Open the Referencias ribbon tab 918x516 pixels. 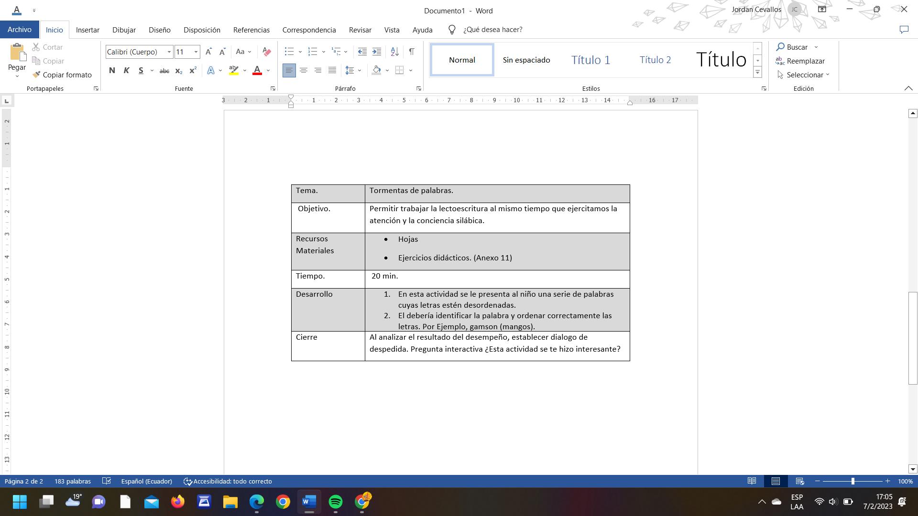(251, 30)
